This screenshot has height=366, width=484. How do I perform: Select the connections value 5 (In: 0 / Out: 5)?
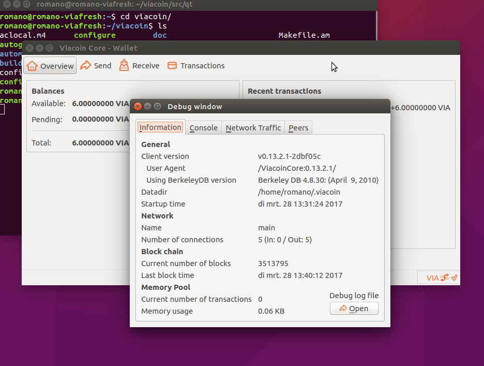click(285, 240)
